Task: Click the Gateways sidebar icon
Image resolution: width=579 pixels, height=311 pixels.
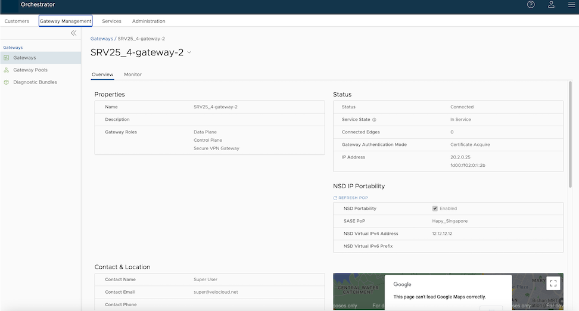Action: 7,58
